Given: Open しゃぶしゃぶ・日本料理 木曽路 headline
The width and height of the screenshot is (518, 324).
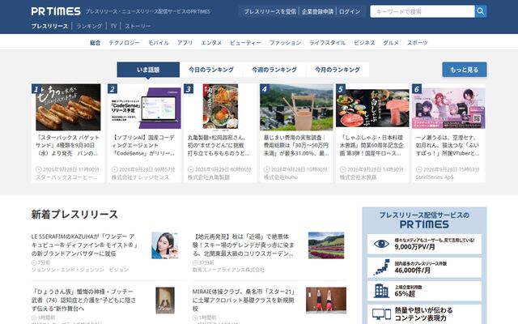Looking at the screenshot, I should [x=372, y=146].
